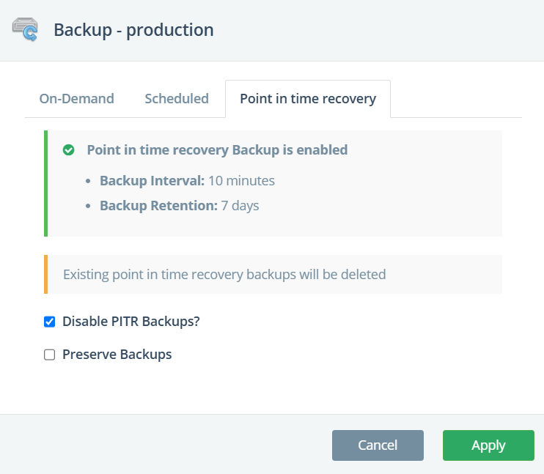Click the "Backup - production" dialog title
Viewport: 544px width, 474px height.
click(133, 30)
